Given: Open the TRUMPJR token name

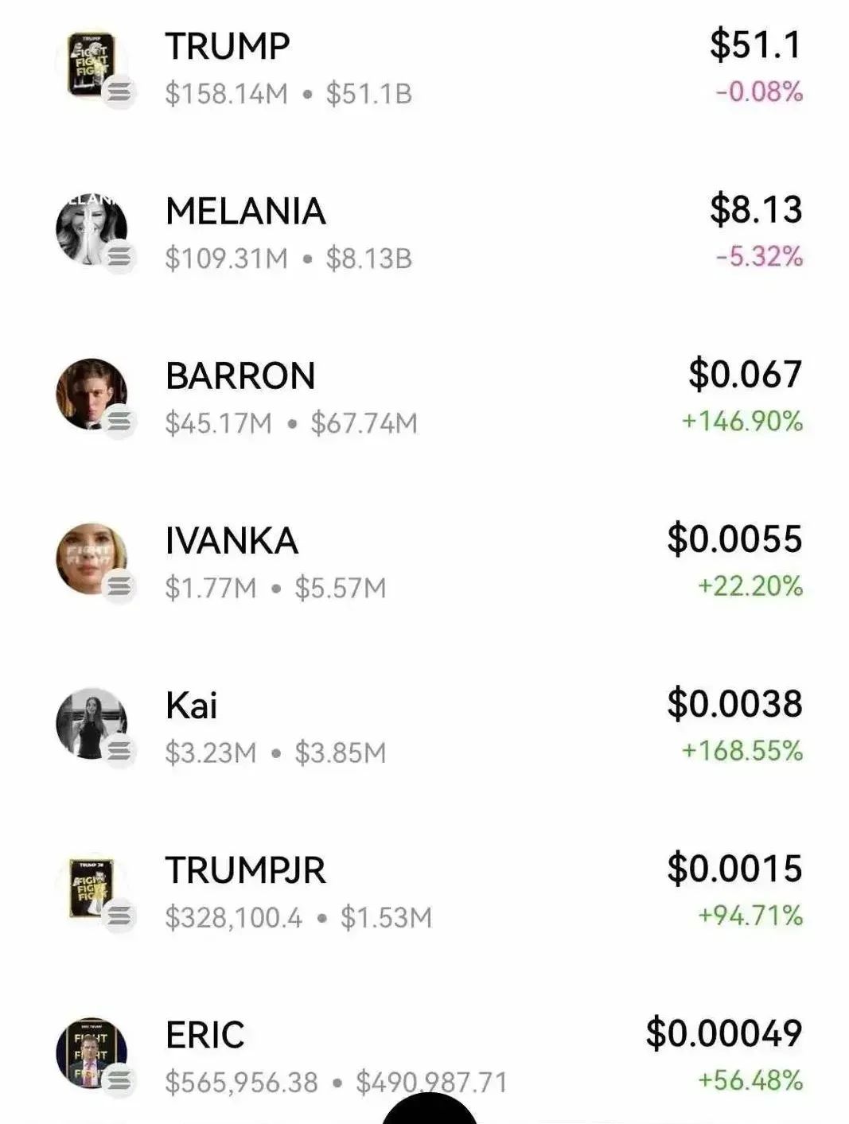Looking at the screenshot, I should pos(246,870).
